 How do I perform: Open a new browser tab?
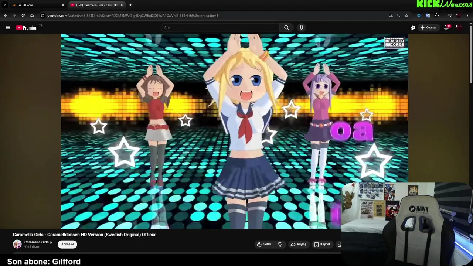pos(130,5)
